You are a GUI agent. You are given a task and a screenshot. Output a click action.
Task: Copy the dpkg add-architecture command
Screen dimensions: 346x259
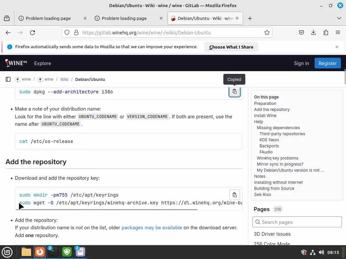(x=234, y=91)
